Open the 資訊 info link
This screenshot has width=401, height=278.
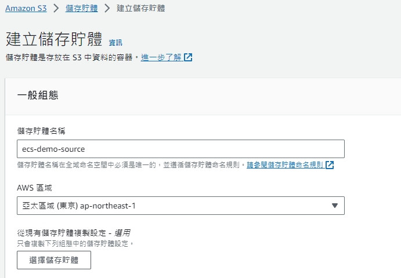[115, 43]
